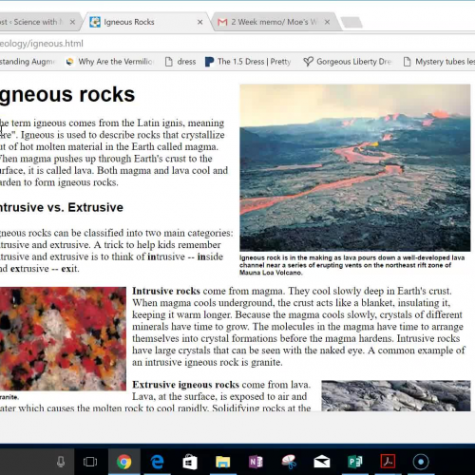The height and width of the screenshot is (475, 475).
Task: Open Task View from the taskbar
Action: (90, 462)
